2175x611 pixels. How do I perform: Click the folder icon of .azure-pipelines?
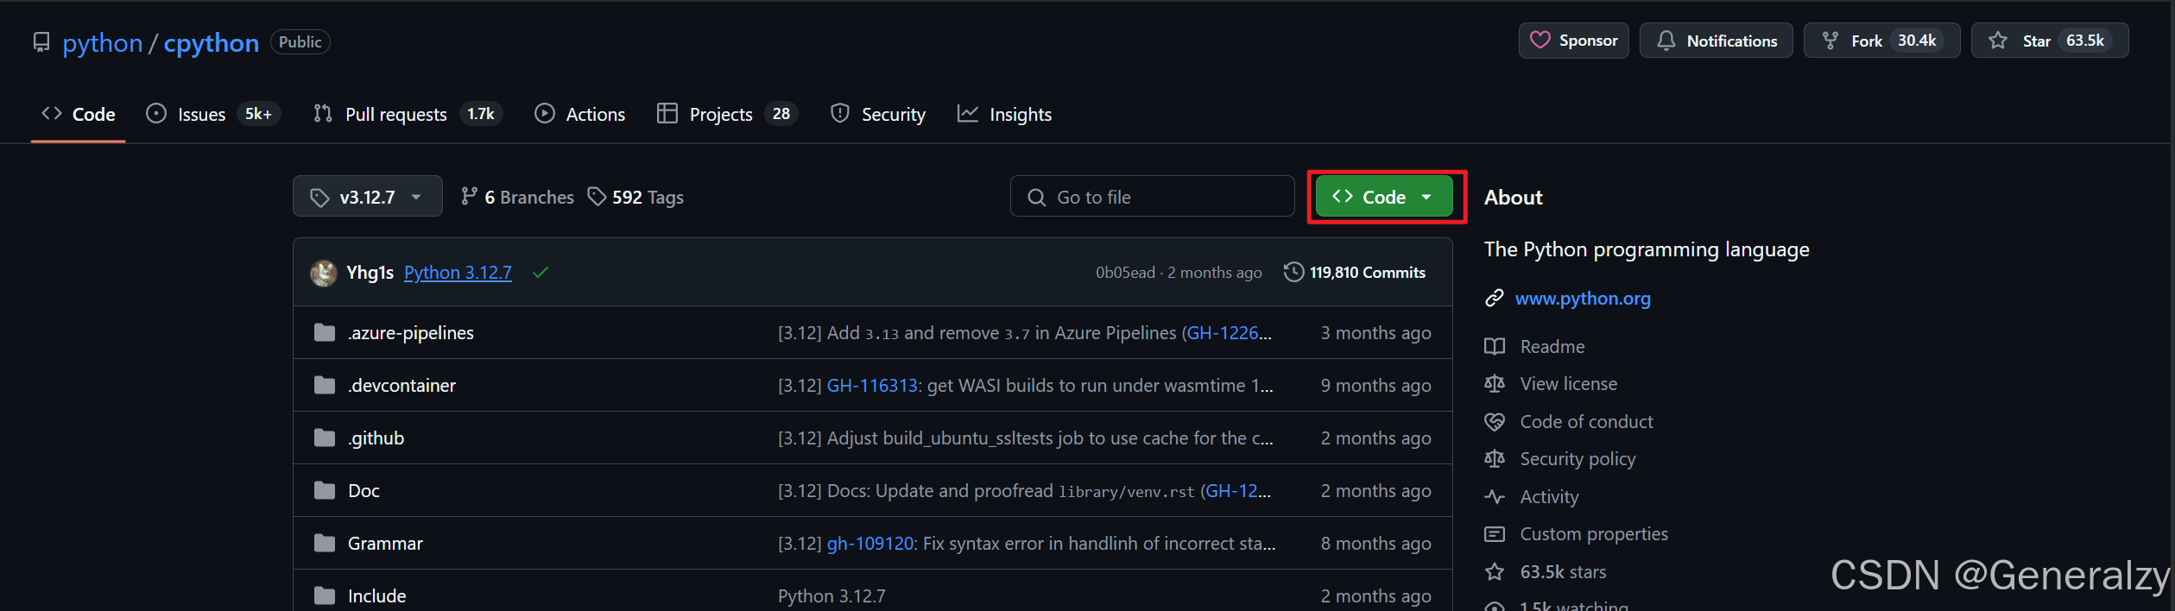[325, 332]
